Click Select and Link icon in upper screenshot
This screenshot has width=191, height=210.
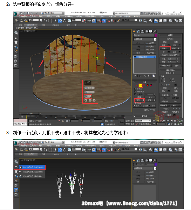tap(16, 21)
